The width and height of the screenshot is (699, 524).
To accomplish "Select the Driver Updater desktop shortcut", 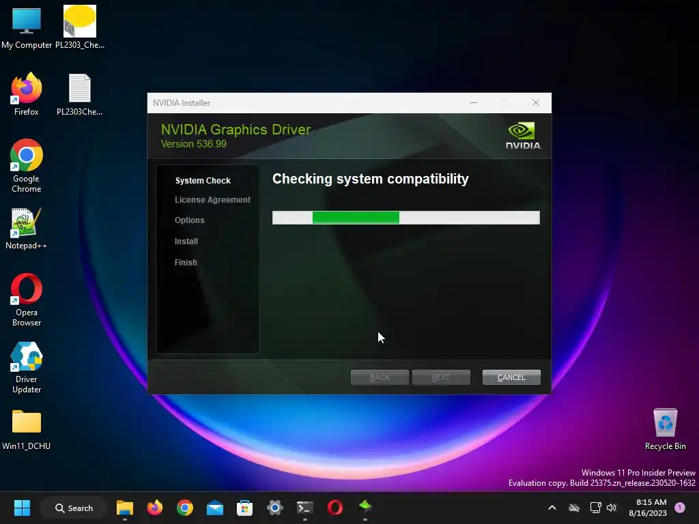I will pos(27,367).
